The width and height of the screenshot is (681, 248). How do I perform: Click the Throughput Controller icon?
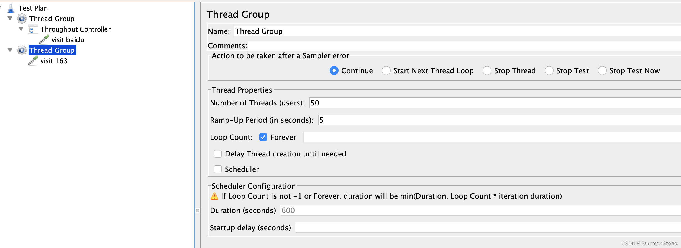(x=33, y=29)
